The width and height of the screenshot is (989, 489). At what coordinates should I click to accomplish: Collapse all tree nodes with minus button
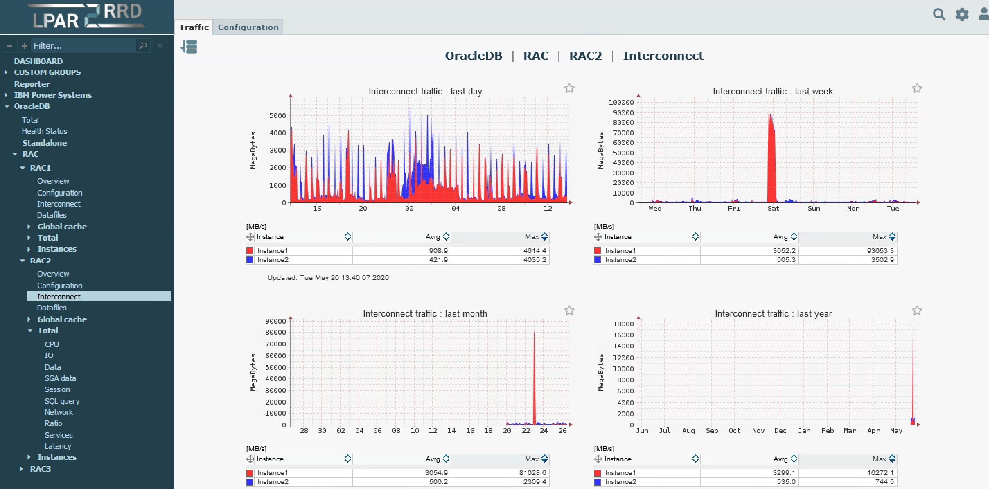[x=10, y=46]
